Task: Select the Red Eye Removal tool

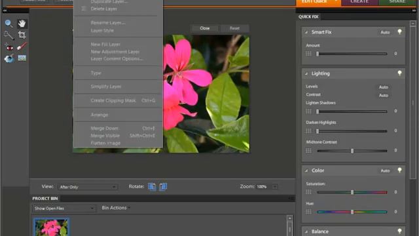Action: pyautogui.click(x=9, y=47)
